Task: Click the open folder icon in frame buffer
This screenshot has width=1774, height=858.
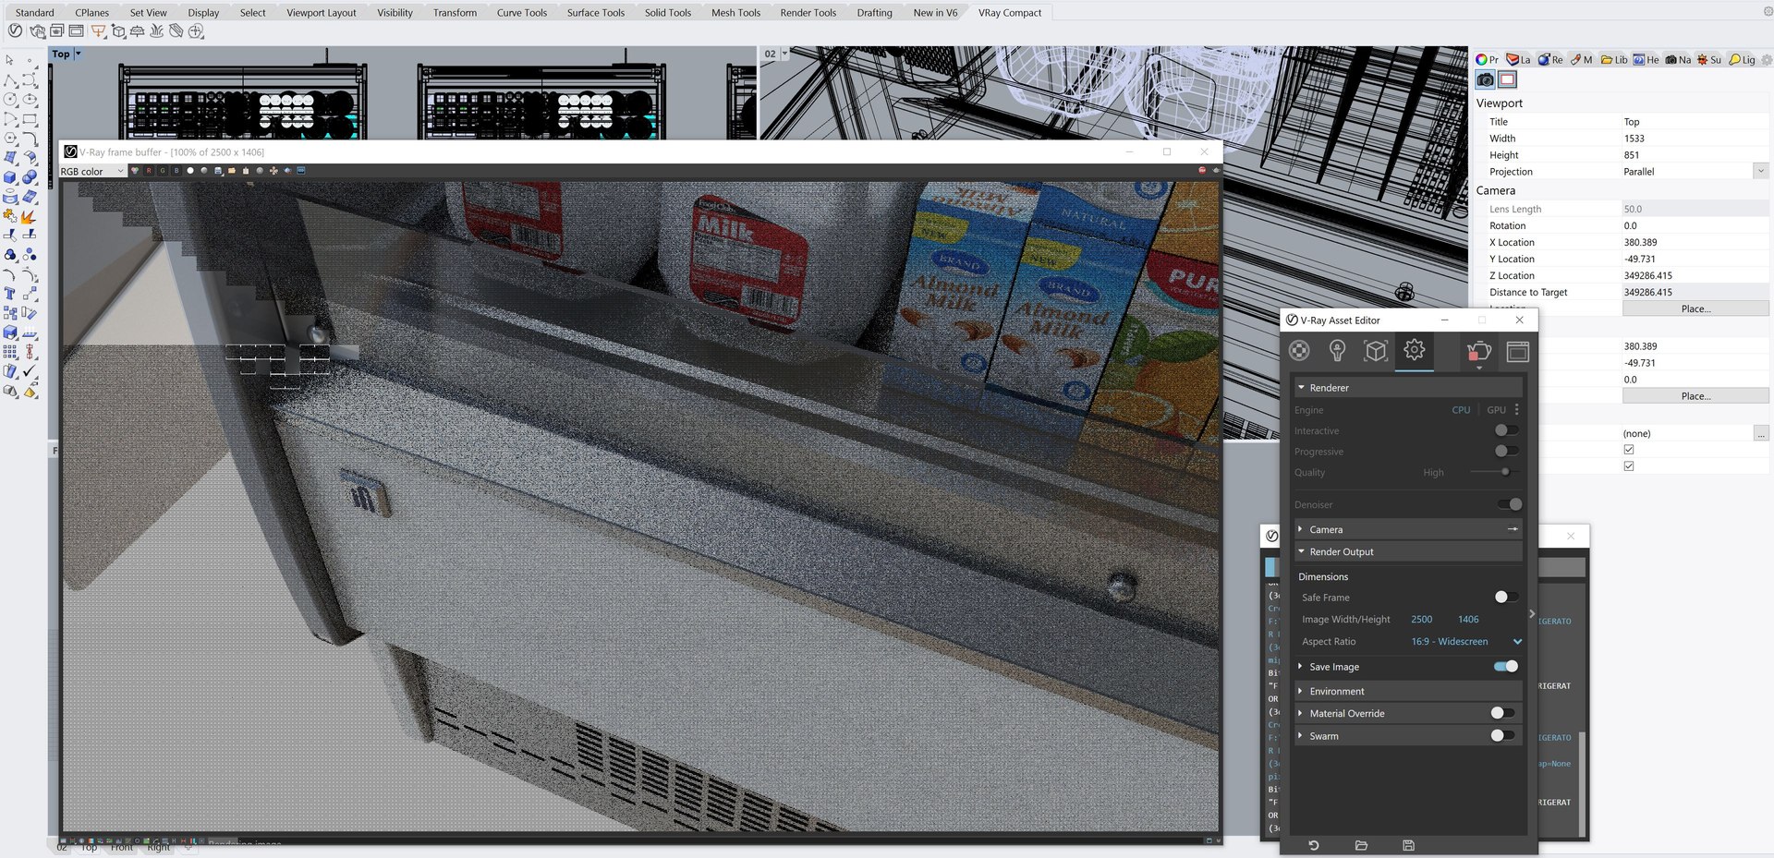Action: (232, 171)
